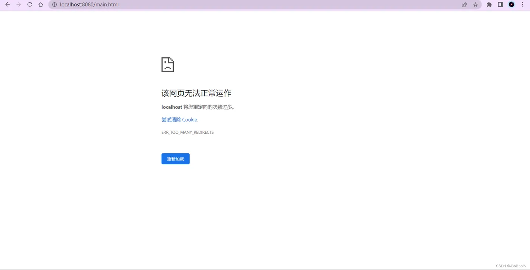Image resolution: width=530 pixels, height=270 pixels.
Task: Open the three-dot Chrome menu
Action: coord(522,5)
